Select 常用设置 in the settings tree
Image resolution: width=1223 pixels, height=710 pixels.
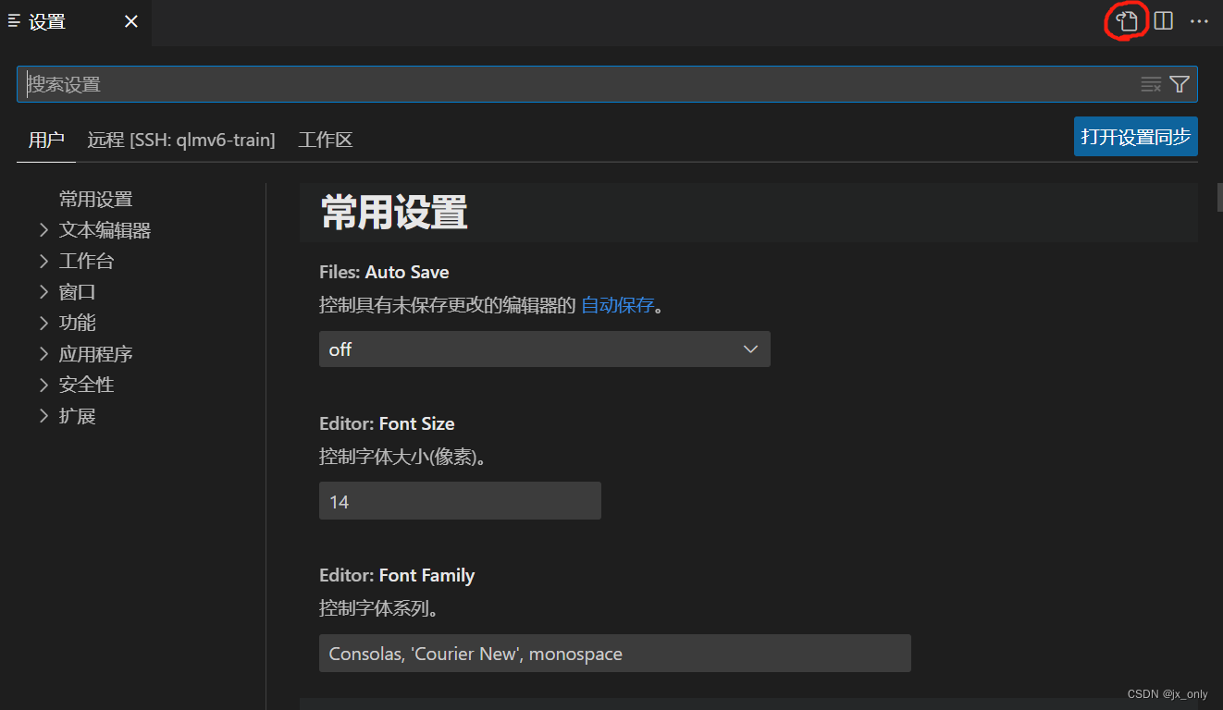coord(96,199)
